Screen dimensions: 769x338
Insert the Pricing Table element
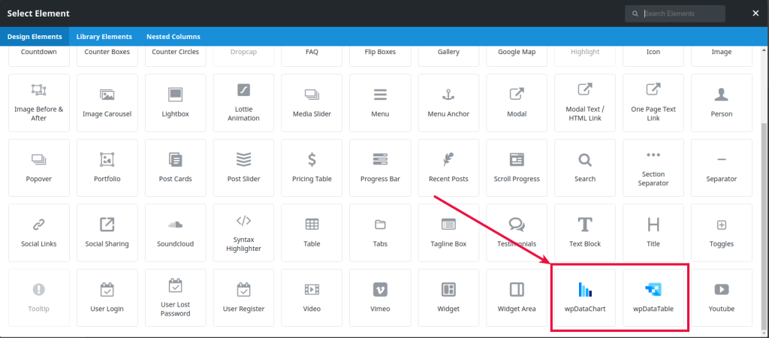[x=312, y=167]
